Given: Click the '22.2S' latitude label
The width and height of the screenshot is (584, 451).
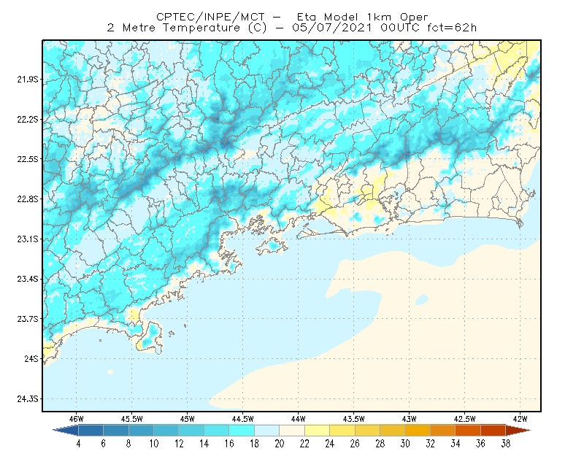Looking at the screenshot, I should (28, 119).
